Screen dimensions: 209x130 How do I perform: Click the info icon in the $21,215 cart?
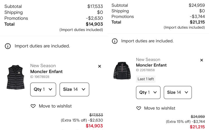[115, 41]
